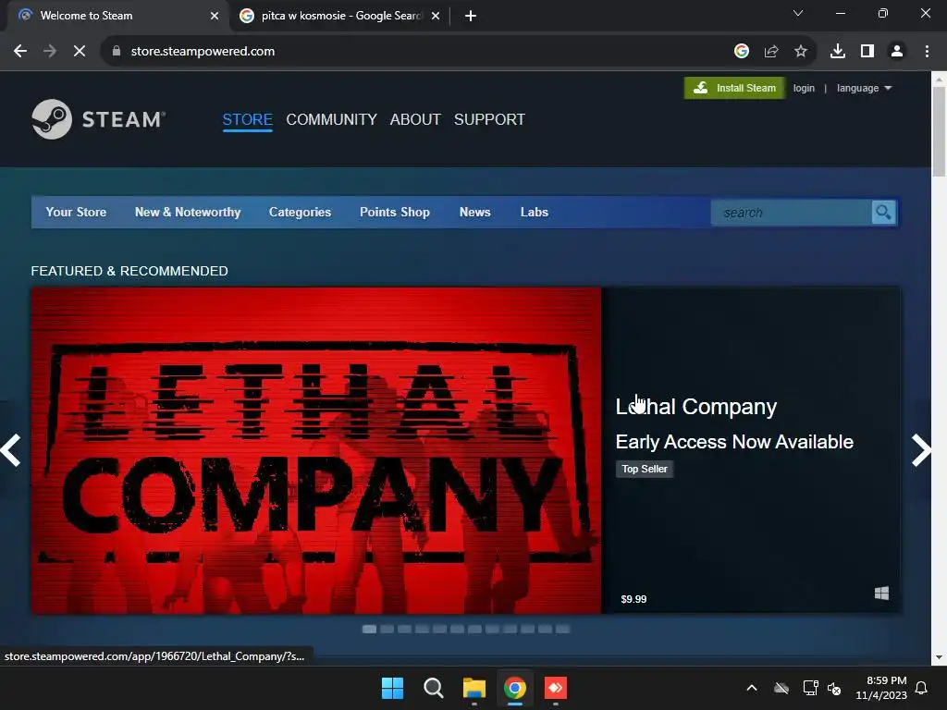This screenshot has width=947, height=710.
Task: Click the login link
Action: (804, 88)
